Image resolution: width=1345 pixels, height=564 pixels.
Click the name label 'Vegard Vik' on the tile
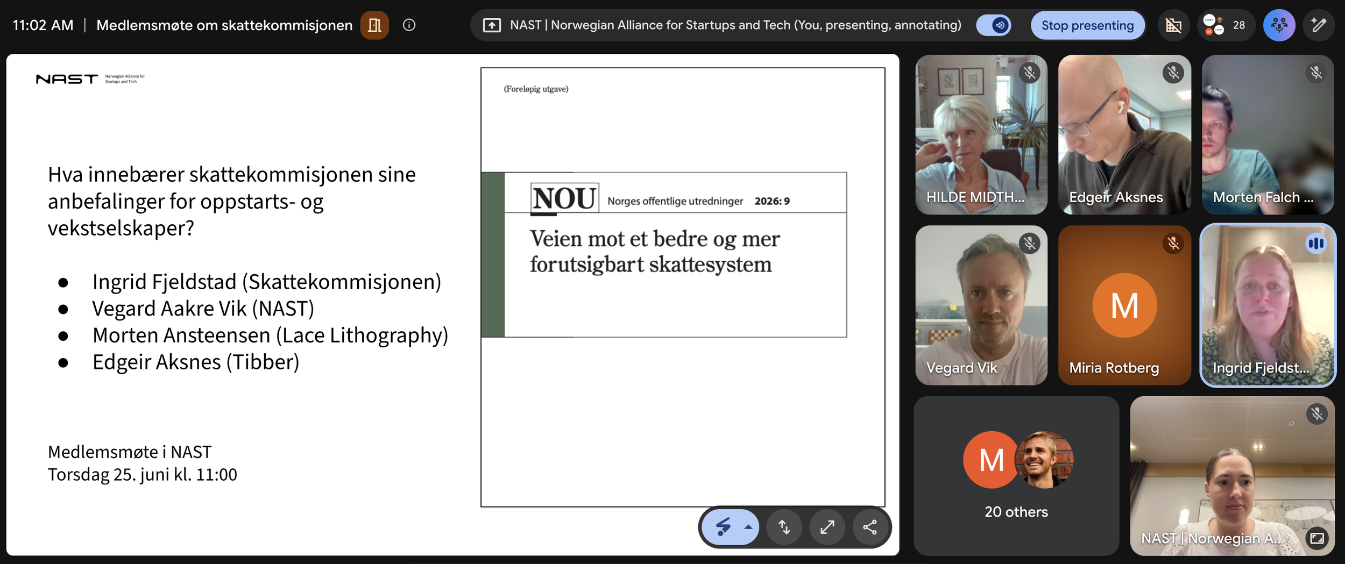tap(961, 368)
